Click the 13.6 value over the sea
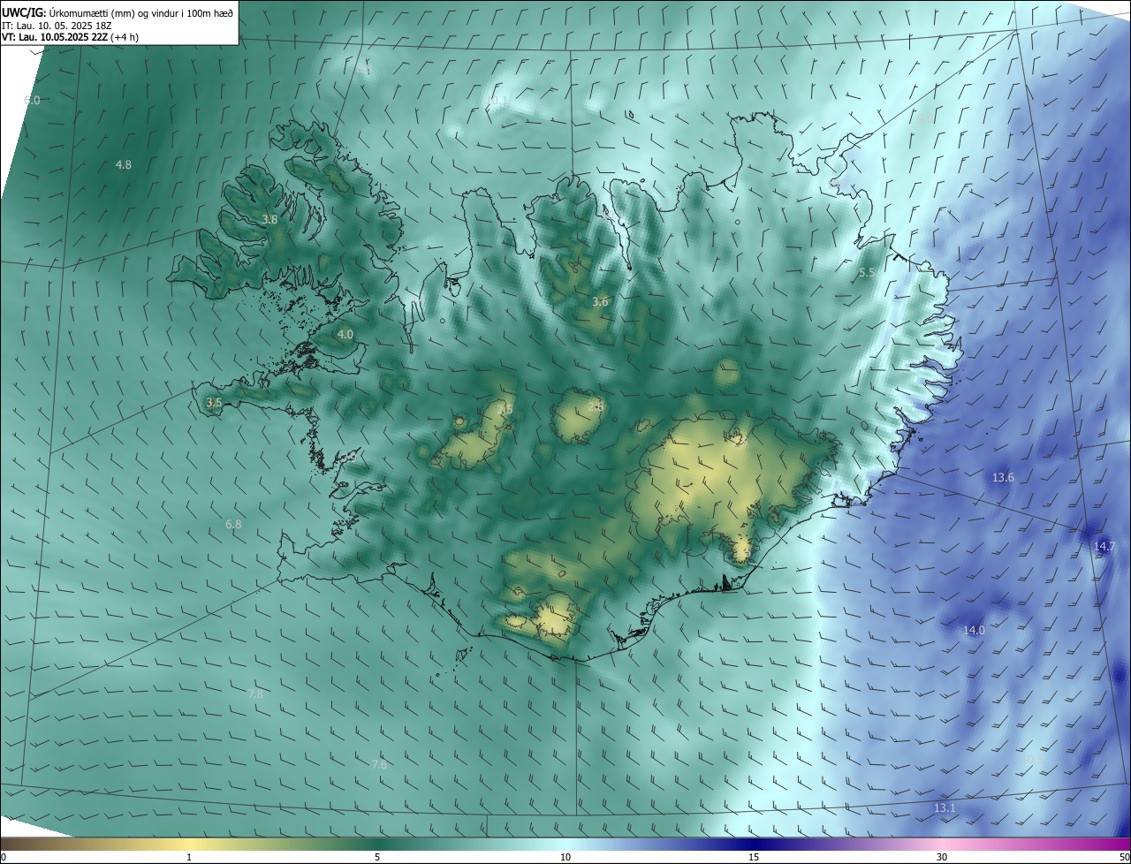This screenshot has width=1131, height=864. (x=1003, y=478)
